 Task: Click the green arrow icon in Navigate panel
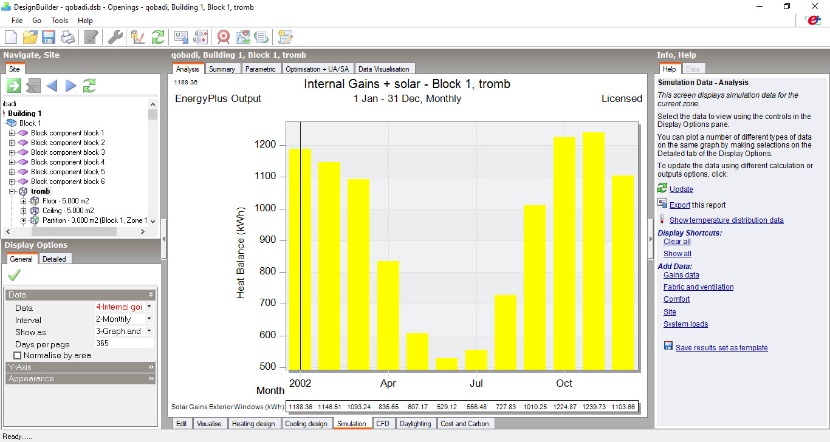pyautogui.click(x=14, y=86)
